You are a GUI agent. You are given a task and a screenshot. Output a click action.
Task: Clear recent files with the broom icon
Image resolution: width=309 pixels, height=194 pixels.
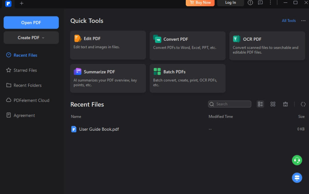(x=285, y=104)
